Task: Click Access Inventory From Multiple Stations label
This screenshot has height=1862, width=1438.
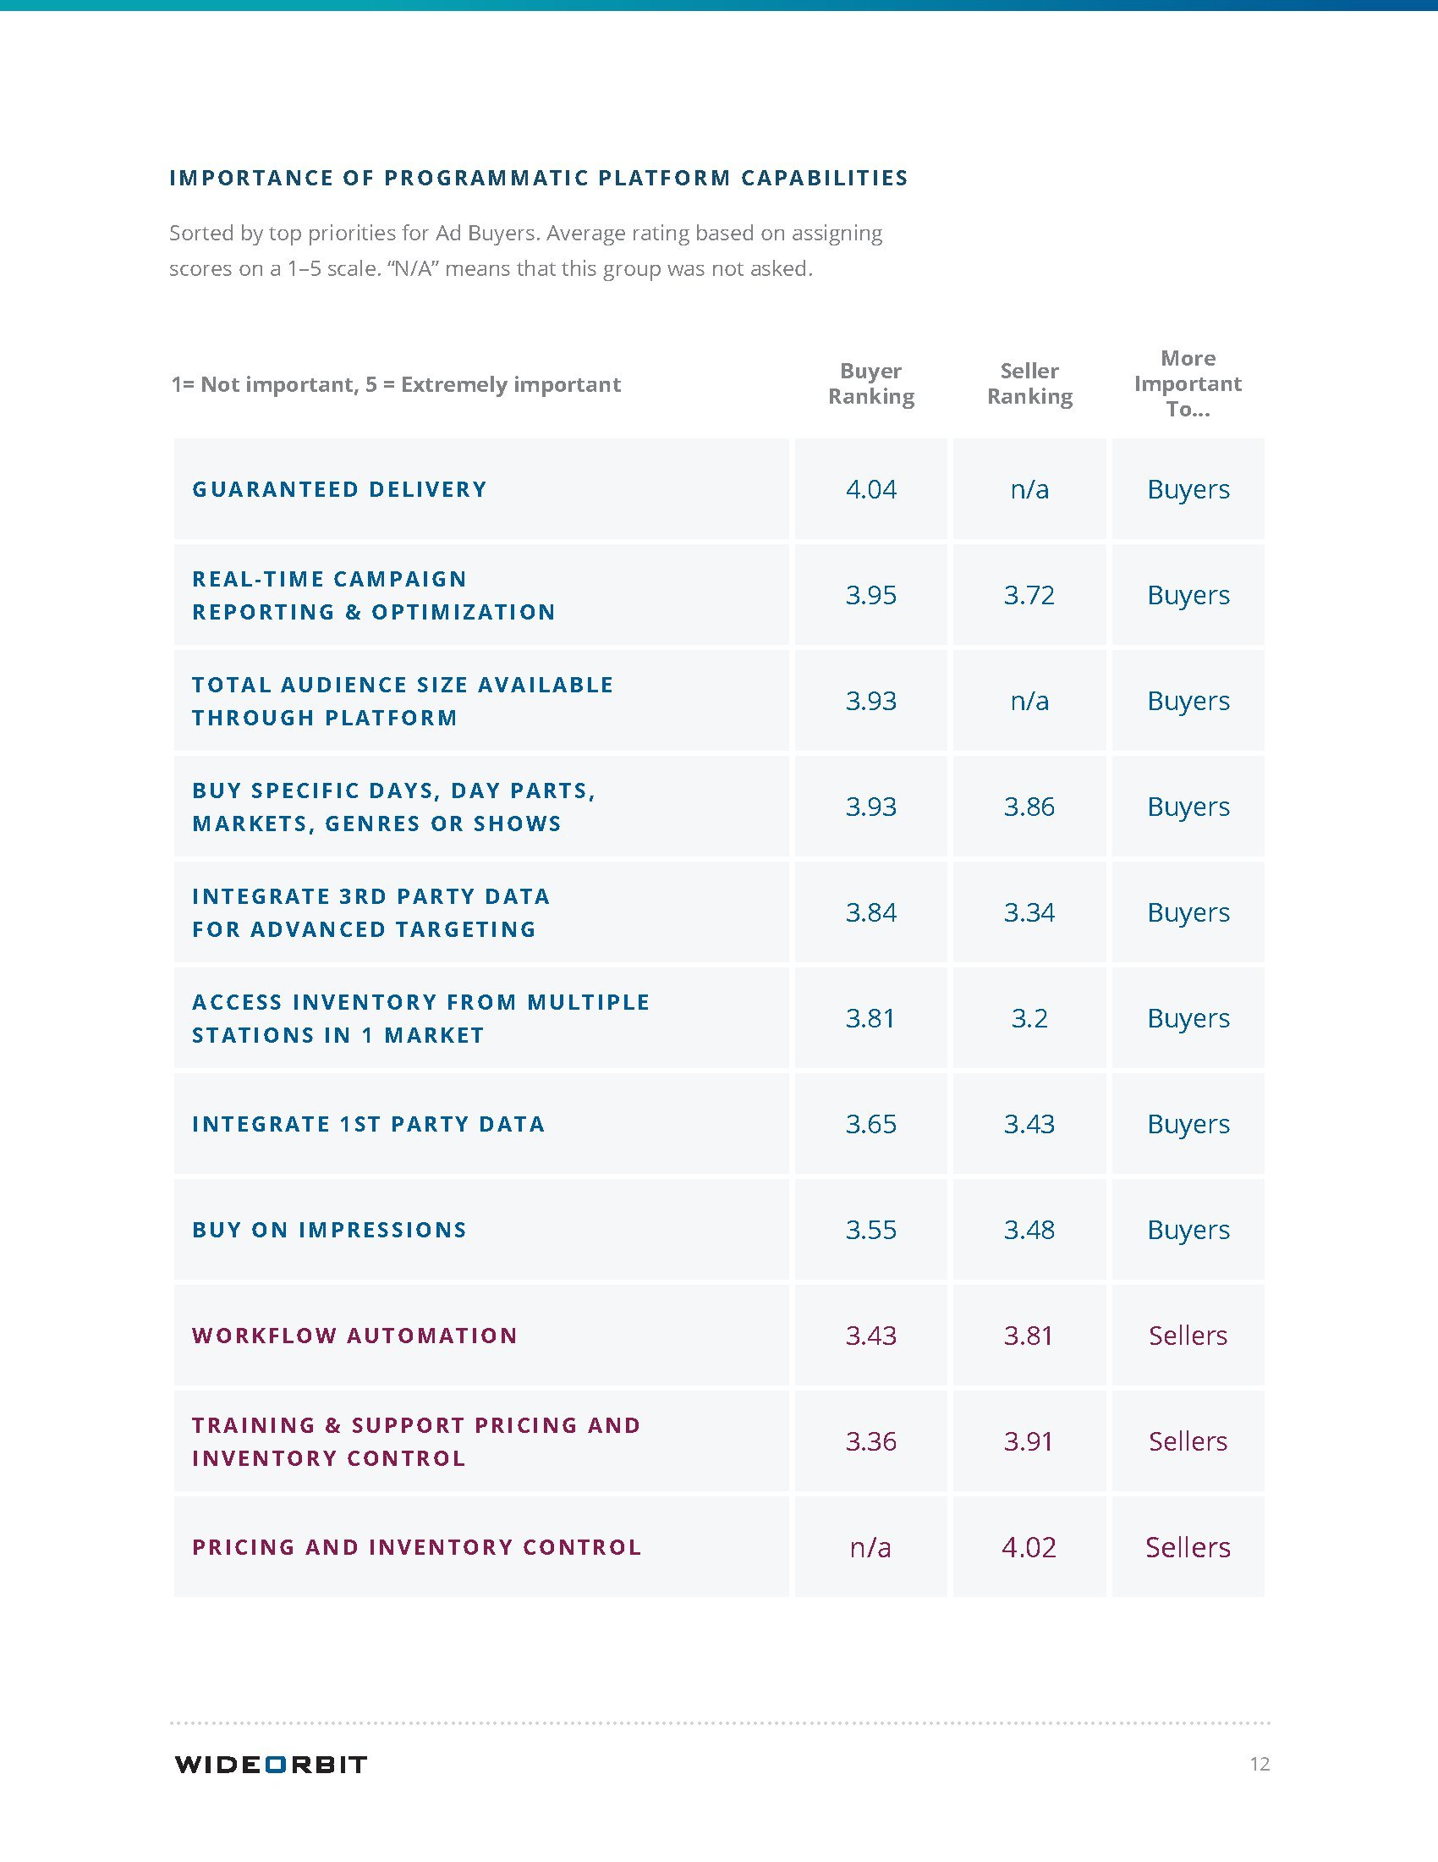Action: pyautogui.click(x=421, y=1018)
